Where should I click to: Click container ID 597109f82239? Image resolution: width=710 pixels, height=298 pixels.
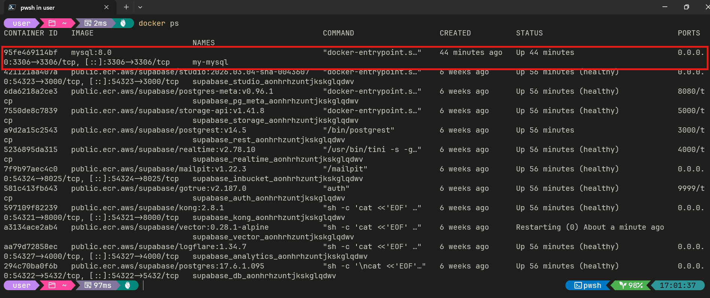click(x=31, y=208)
